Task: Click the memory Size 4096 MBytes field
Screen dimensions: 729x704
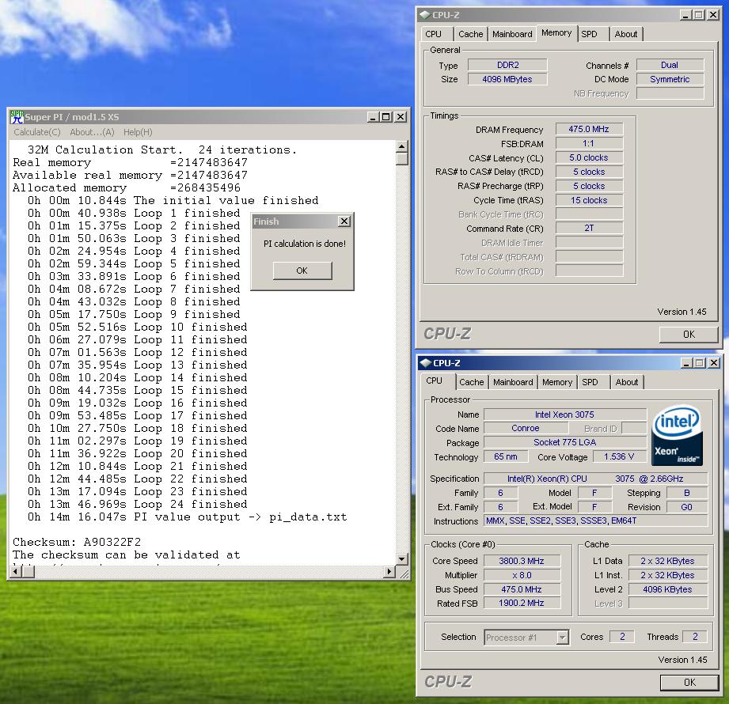Action: pyautogui.click(x=507, y=79)
